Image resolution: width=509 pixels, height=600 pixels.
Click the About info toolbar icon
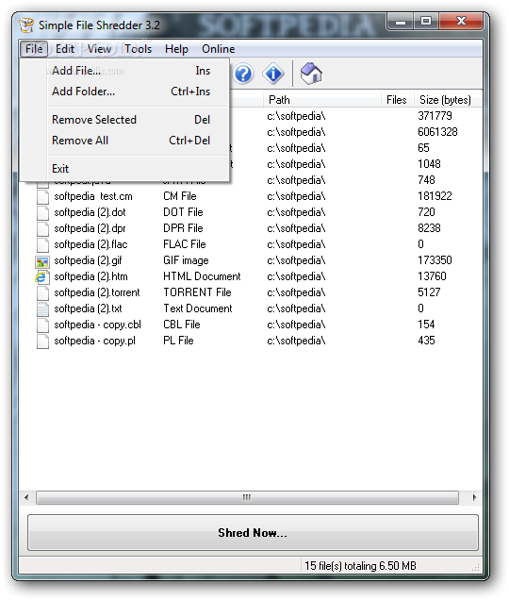[273, 74]
